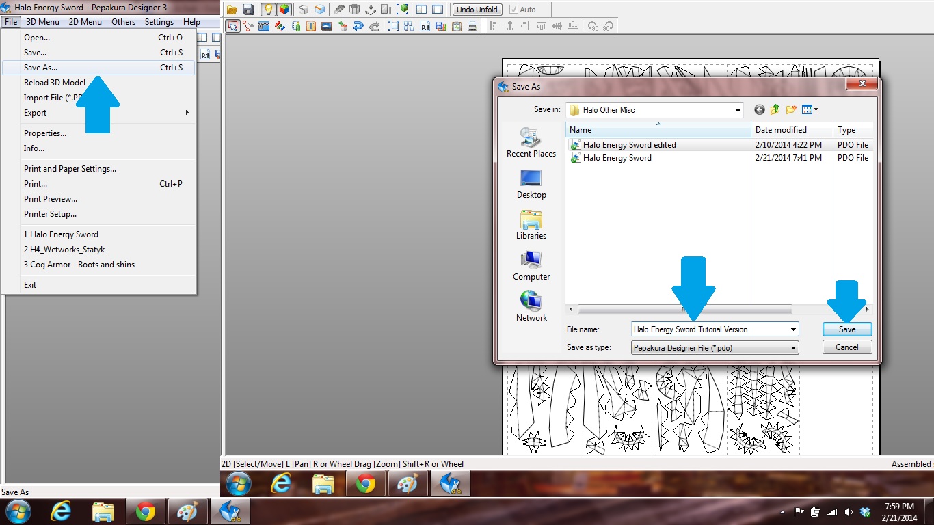Choose Save As... in File menu

point(98,68)
